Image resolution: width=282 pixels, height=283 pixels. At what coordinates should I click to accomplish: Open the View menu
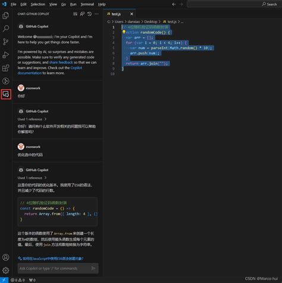pos(53,4)
